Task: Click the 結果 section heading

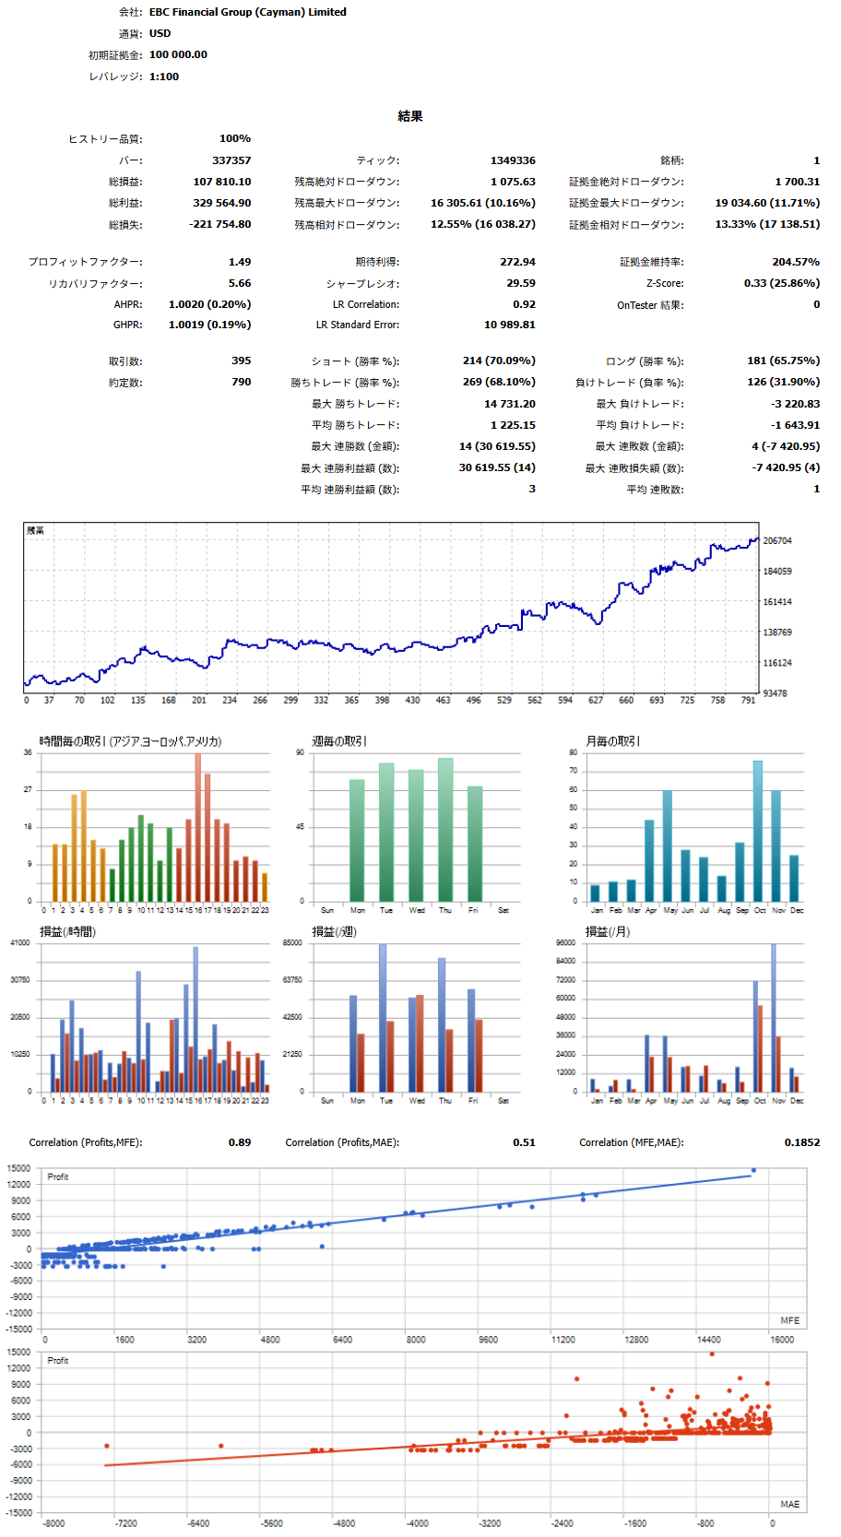Action: [x=410, y=116]
